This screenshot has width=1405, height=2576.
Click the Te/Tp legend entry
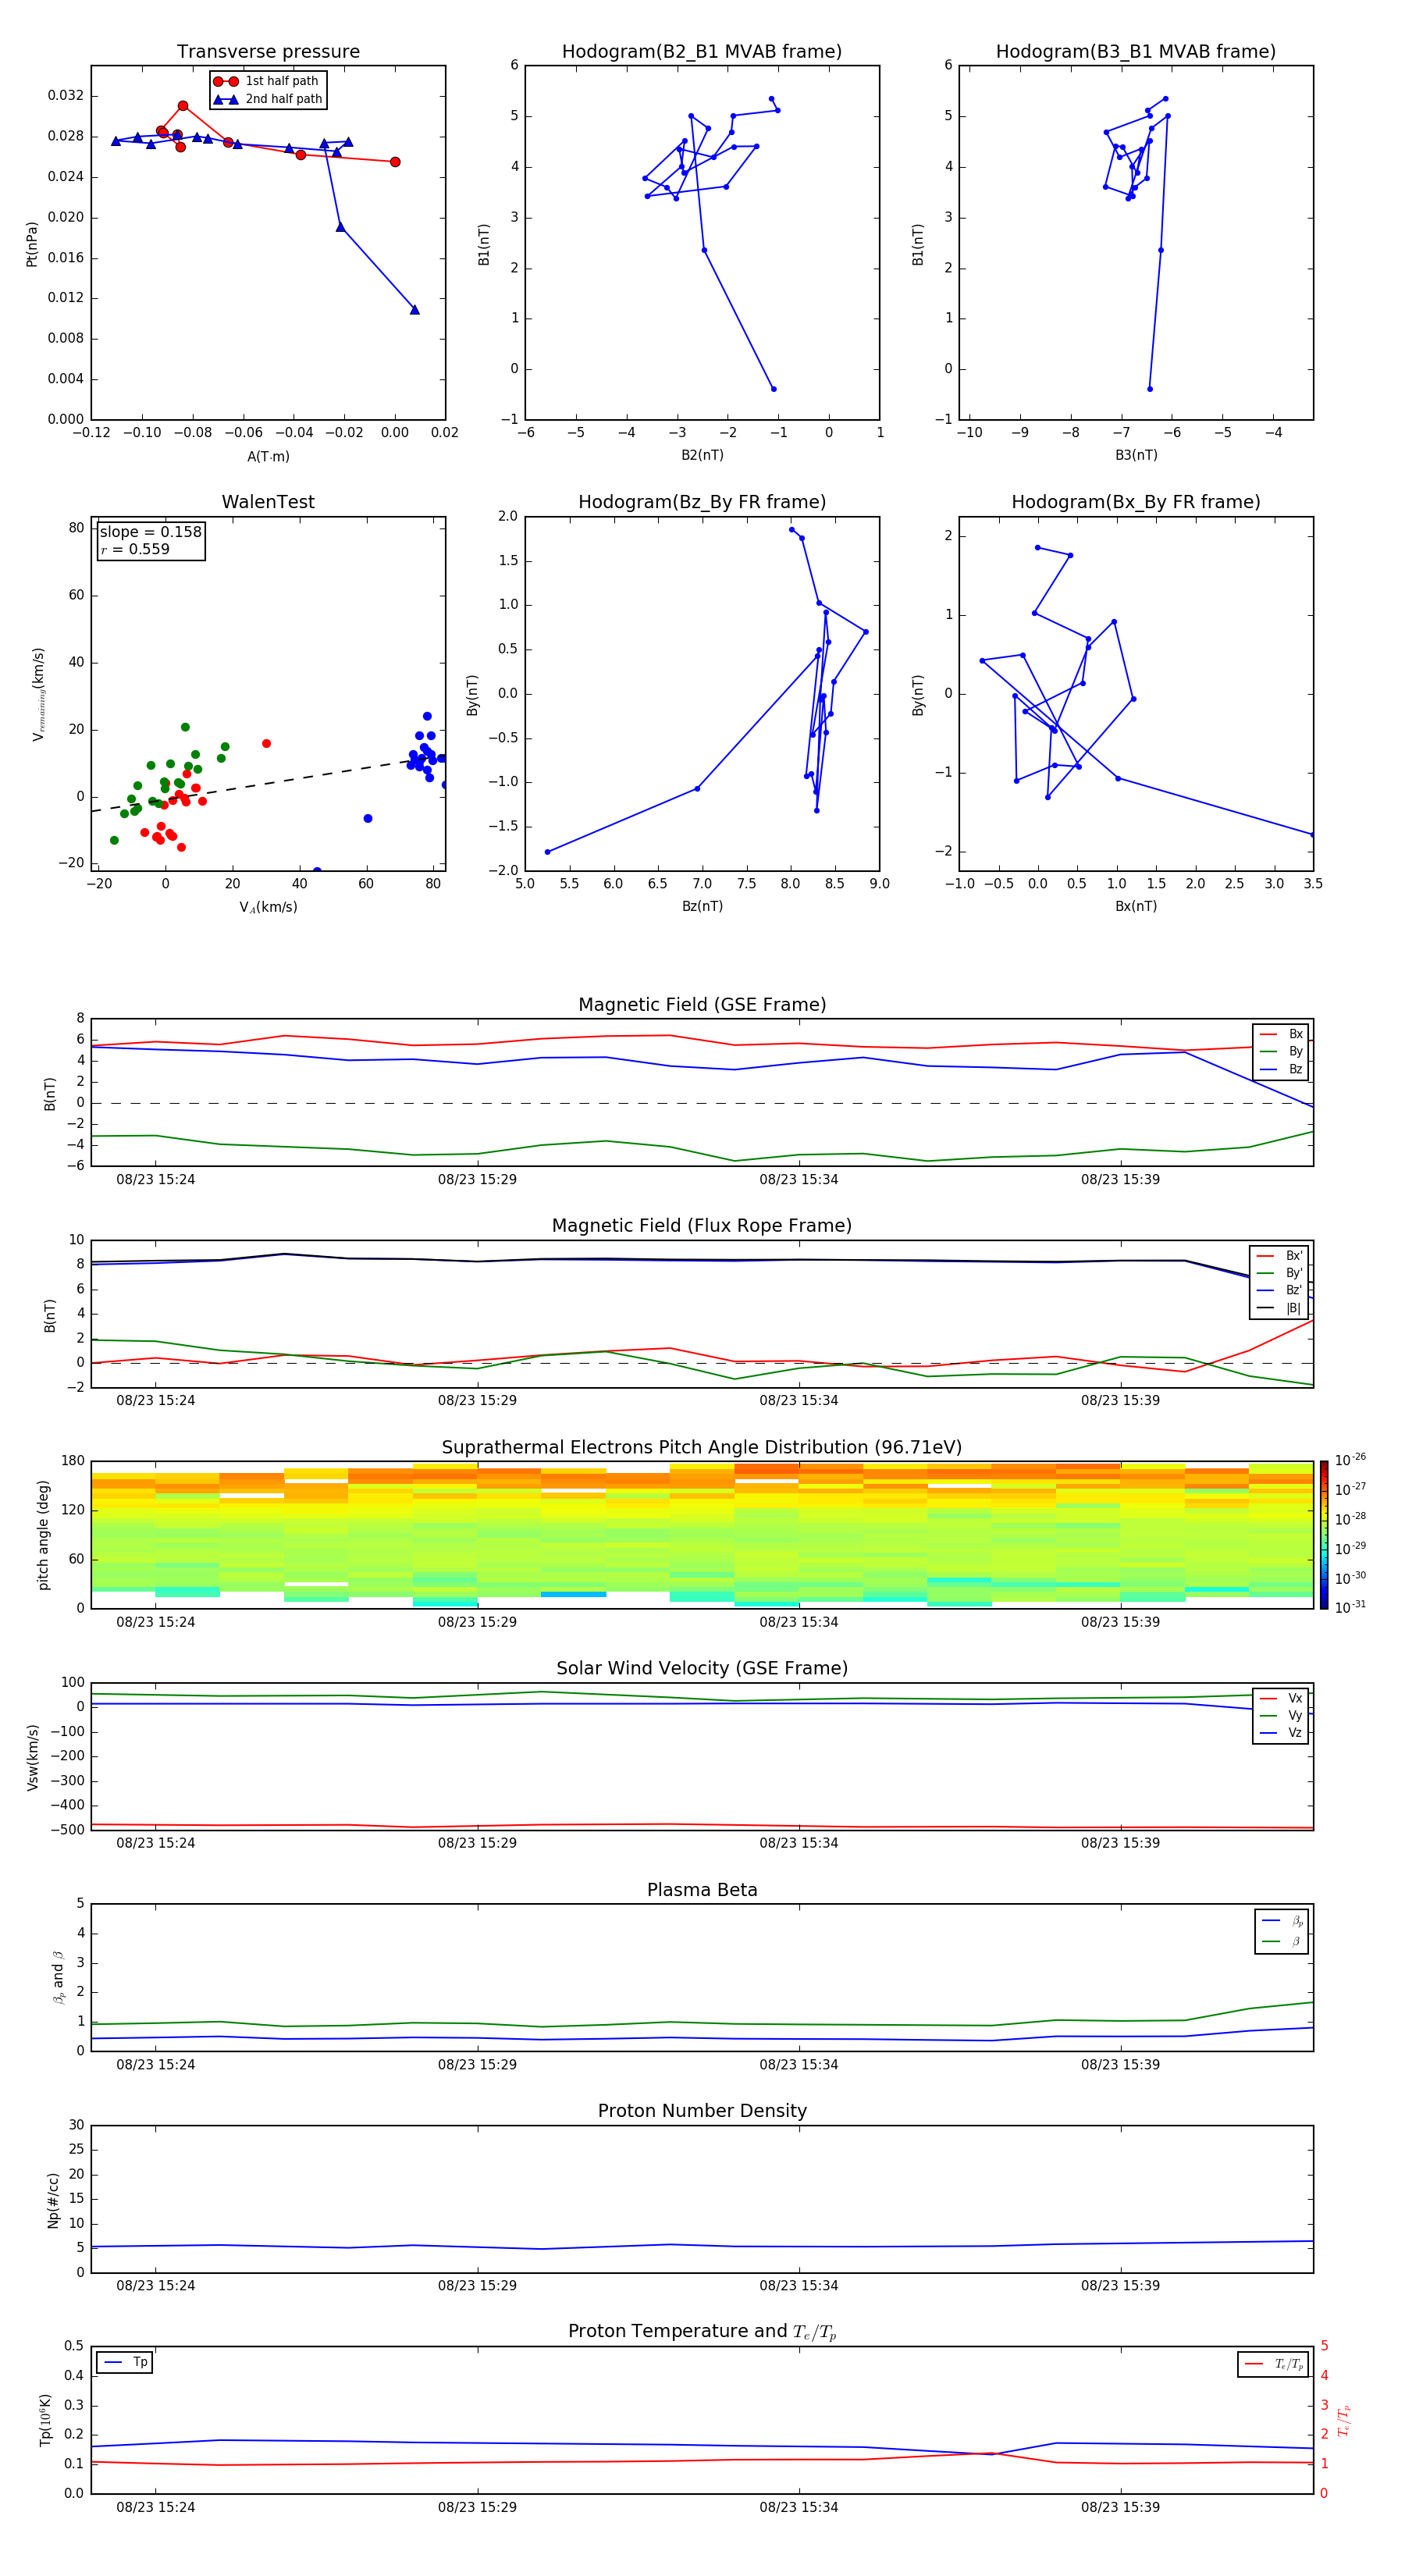[x=1274, y=2364]
